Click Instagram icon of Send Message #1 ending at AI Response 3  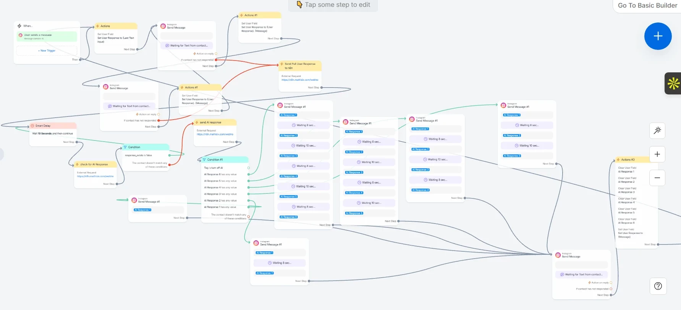click(x=503, y=105)
